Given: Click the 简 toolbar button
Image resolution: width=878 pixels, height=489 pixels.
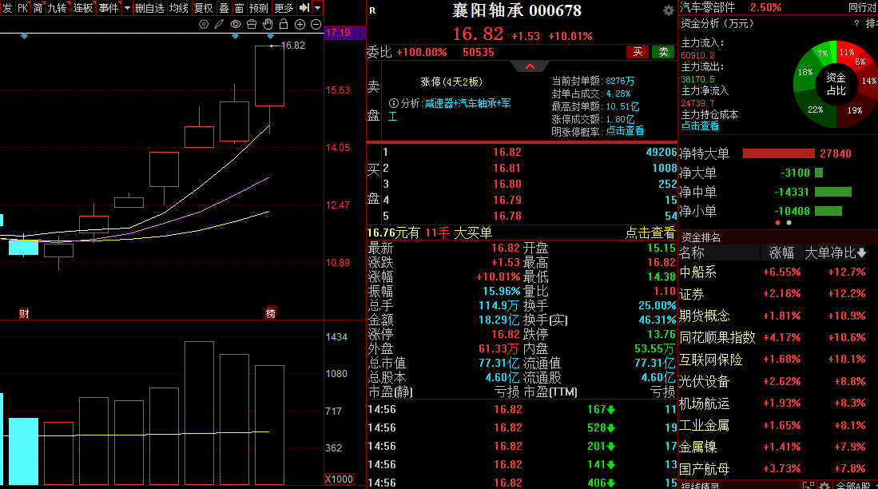Looking at the screenshot, I should pos(38,8).
